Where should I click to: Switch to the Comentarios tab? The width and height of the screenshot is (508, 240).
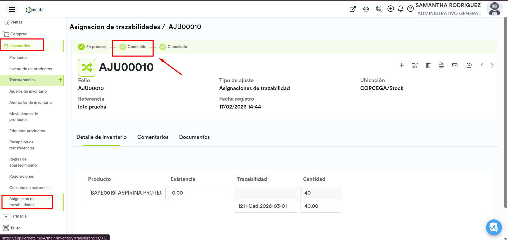153,137
